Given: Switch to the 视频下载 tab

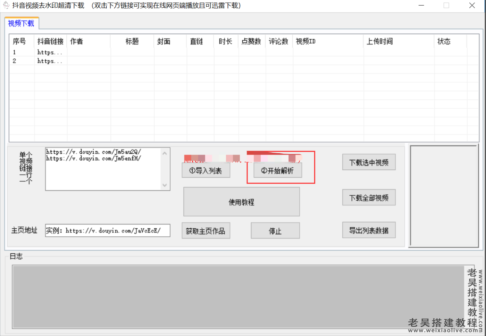Looking at the screenshot, I should 21,23.
